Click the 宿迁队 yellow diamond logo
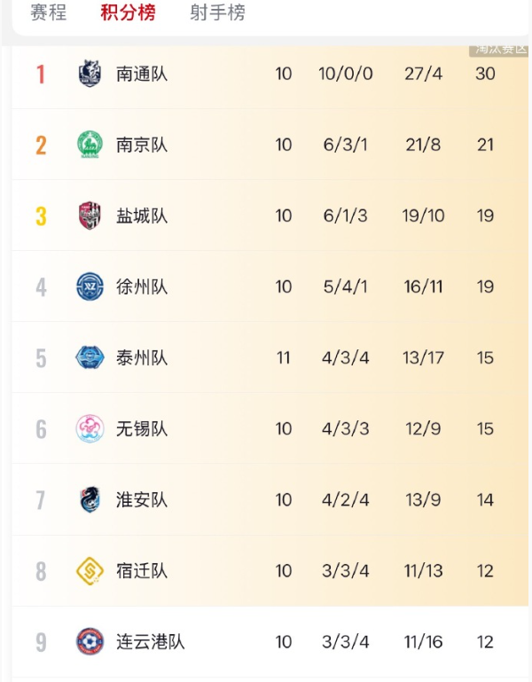Screen dimensions: 532x682 [90, 570]
